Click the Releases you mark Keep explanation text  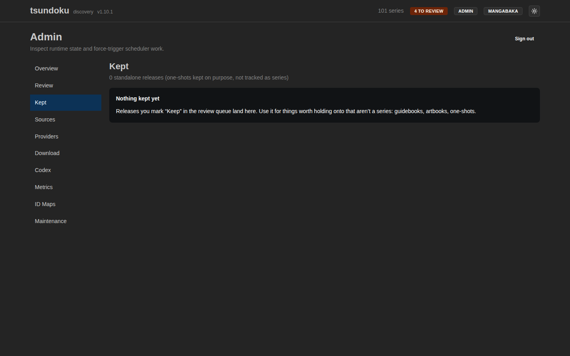click(296, 111)
